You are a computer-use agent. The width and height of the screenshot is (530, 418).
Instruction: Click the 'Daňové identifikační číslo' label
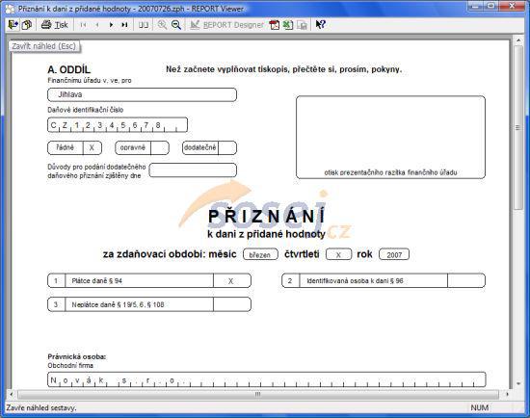point(86,110)
